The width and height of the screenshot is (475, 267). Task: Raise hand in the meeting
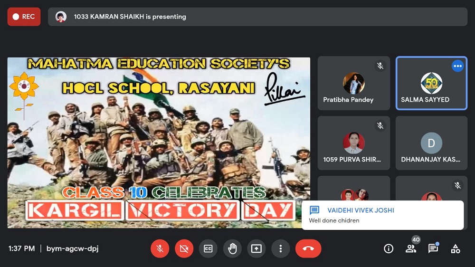click(232, 248)
